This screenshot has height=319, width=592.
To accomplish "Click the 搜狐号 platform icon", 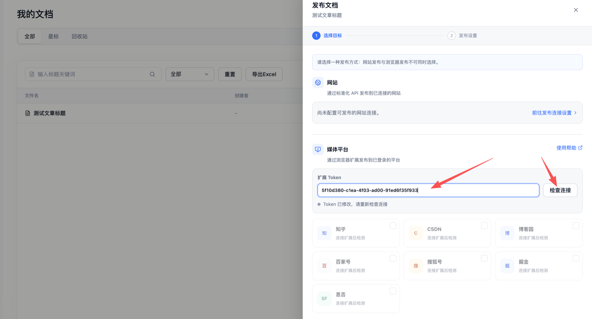I will (x=416, y=266).
